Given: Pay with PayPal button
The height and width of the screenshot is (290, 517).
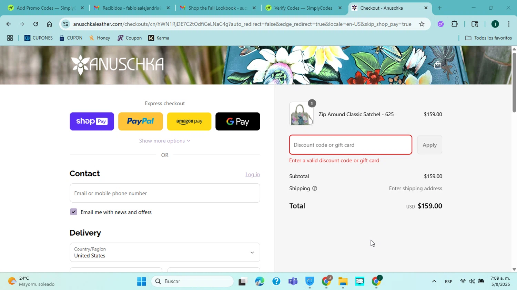Looking at the screenshot, I should [x=140, y=121].
